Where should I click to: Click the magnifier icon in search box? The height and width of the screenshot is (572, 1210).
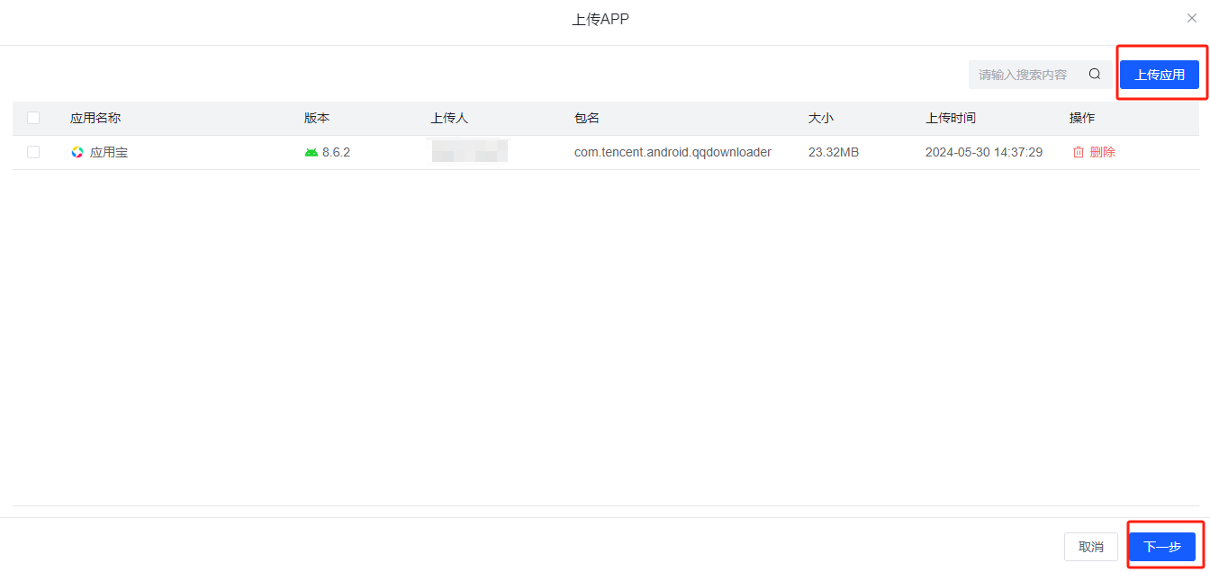point(1094,75)
